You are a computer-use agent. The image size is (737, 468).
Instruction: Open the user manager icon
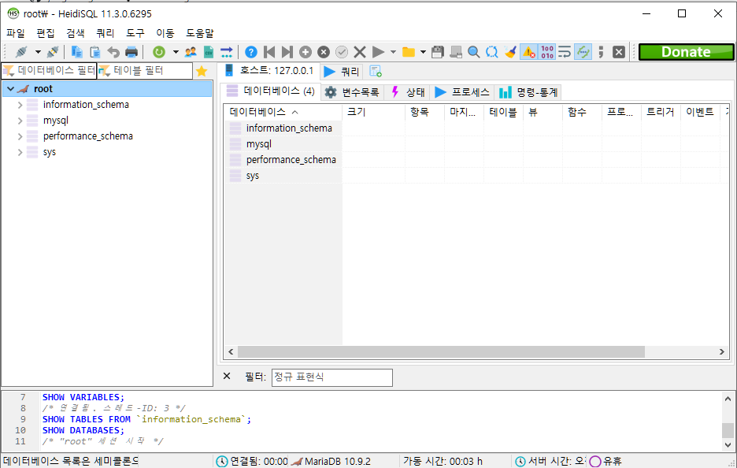click(x=191, y=52)
